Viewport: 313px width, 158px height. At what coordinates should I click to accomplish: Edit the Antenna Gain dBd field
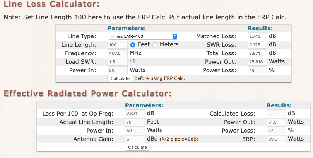point(134,139)
